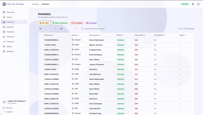Click homeowner name Marcus Johnson
203x115 pixels.
pyautogui.click(x=96, y=45)
